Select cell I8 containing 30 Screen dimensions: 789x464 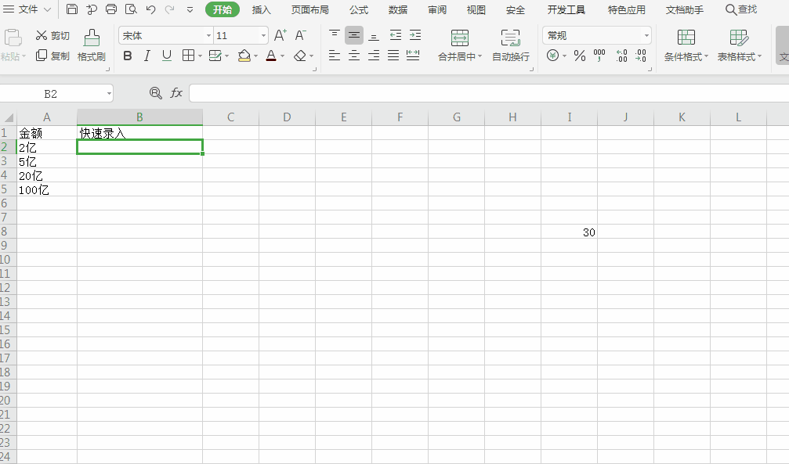click(569, 232)
